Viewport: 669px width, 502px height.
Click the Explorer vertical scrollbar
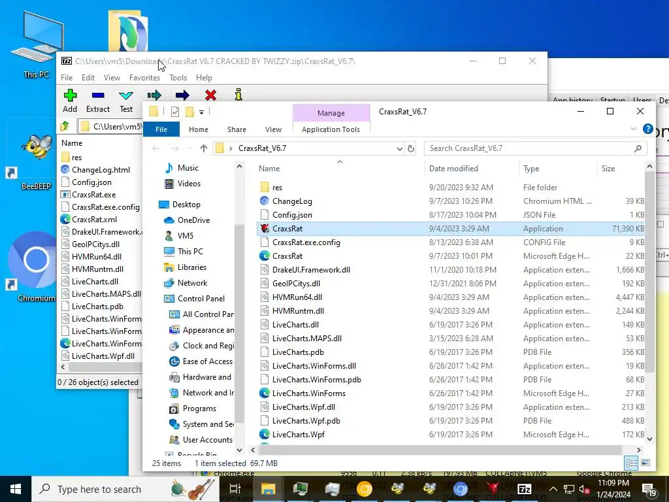coord(649,271)
